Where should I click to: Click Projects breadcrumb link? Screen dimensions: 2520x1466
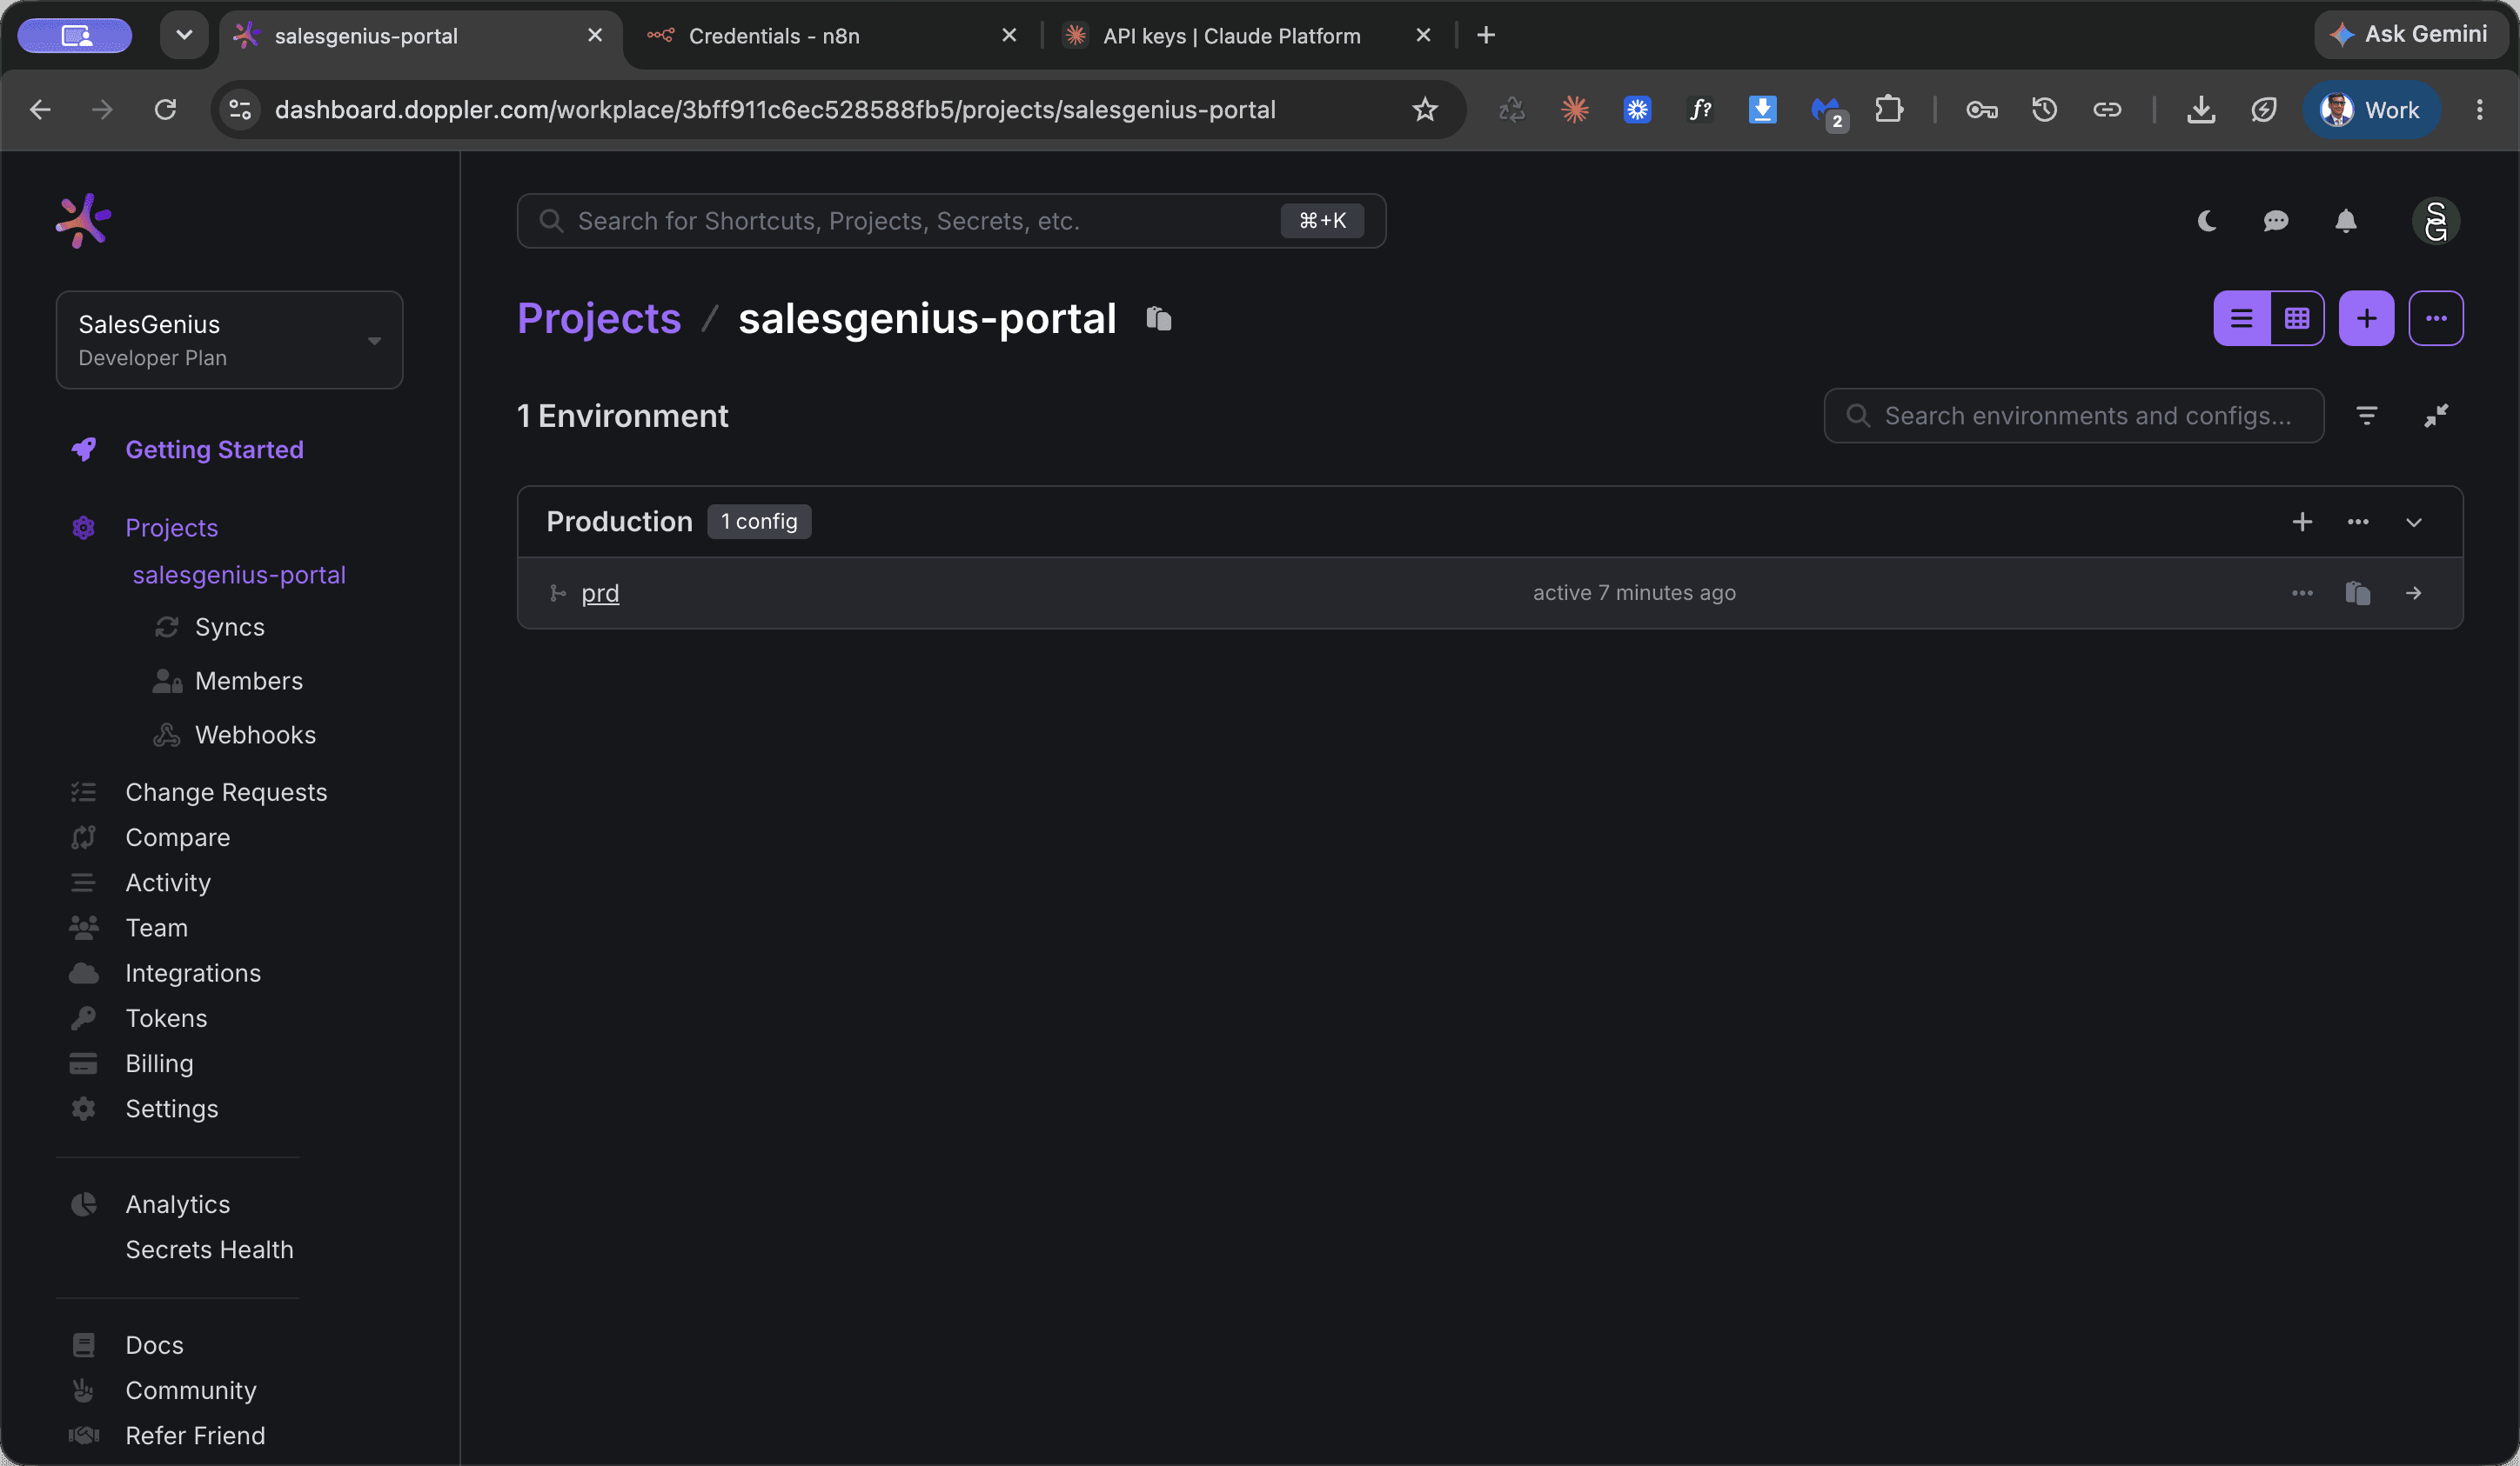(x=599, y=319)
